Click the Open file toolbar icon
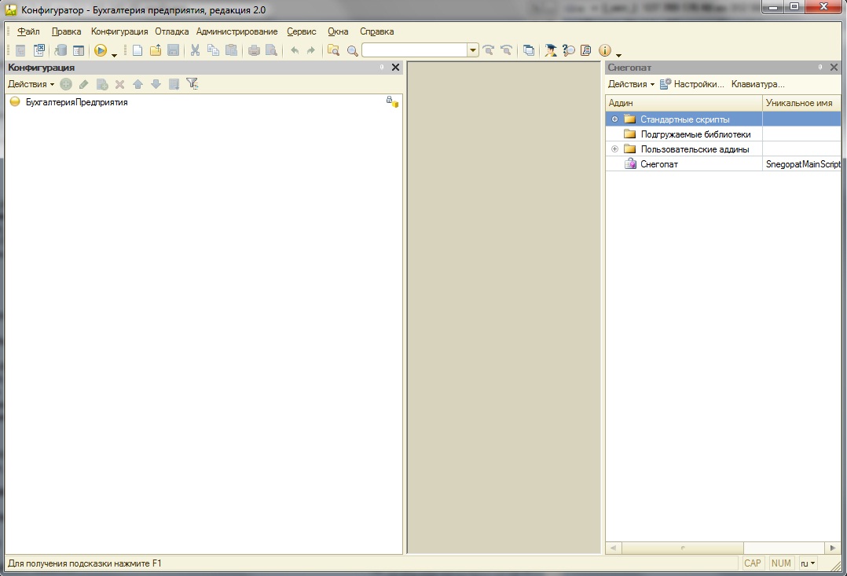Viewport: 847px width, 576px height. point(156,50)
